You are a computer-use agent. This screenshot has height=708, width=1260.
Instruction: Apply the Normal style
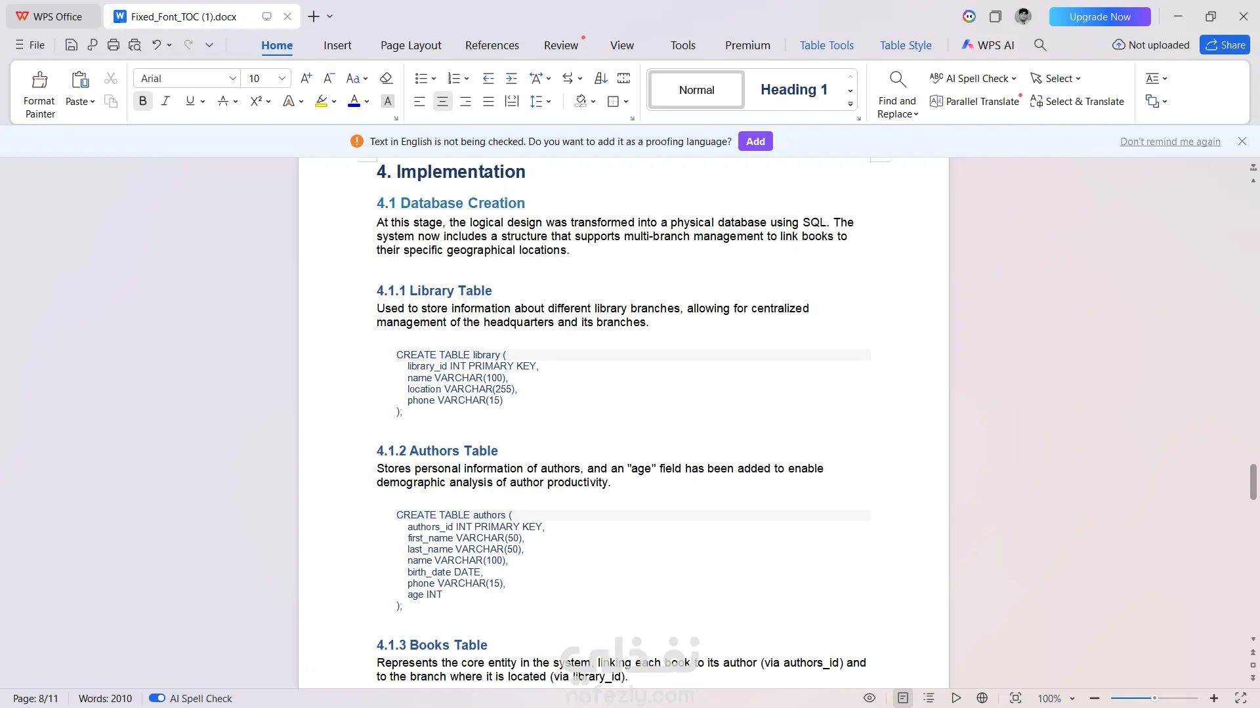click(696, 89)
